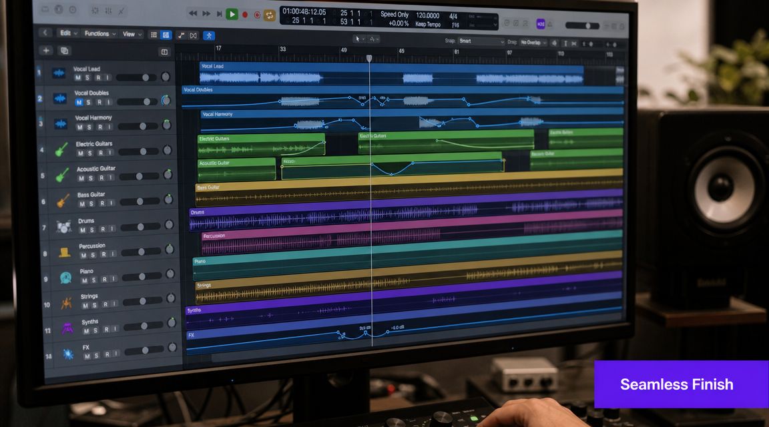769x427 pixels.
Task: Click the Percussion track icon
Action: (x=64, y=252)
